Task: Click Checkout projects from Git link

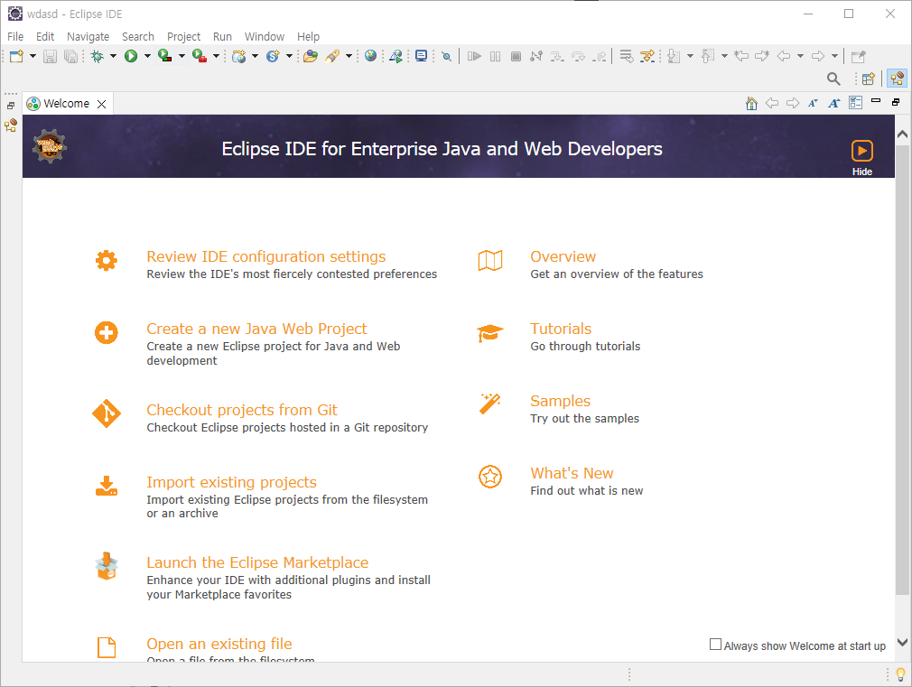Action: pos(242,410)
